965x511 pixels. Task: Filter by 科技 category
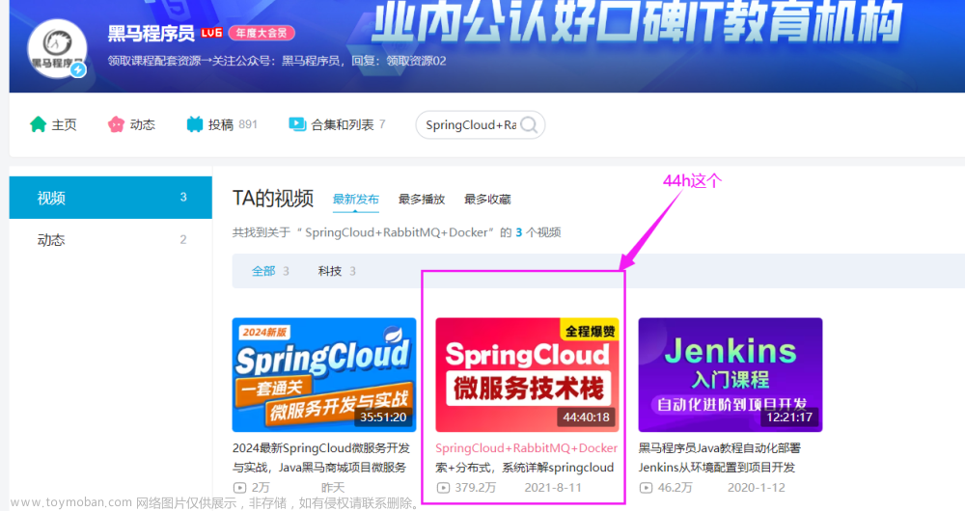[337, 271]
